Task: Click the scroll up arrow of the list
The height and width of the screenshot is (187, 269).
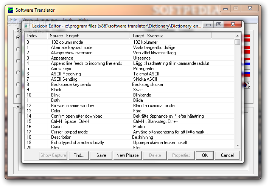Action: (238, 36)
